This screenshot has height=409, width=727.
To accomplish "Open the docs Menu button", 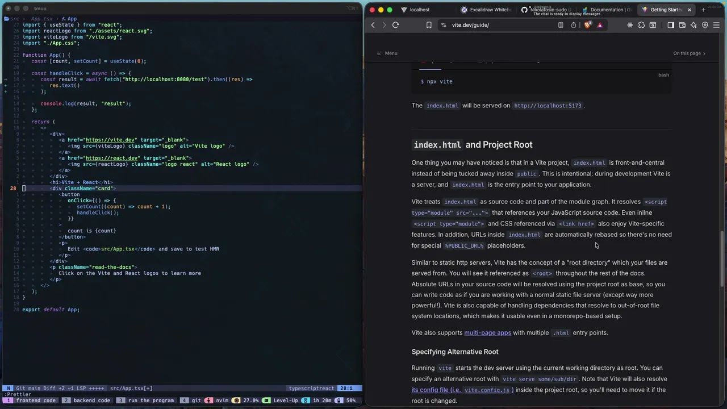I will pyautogui.click(x=387, y=53).
